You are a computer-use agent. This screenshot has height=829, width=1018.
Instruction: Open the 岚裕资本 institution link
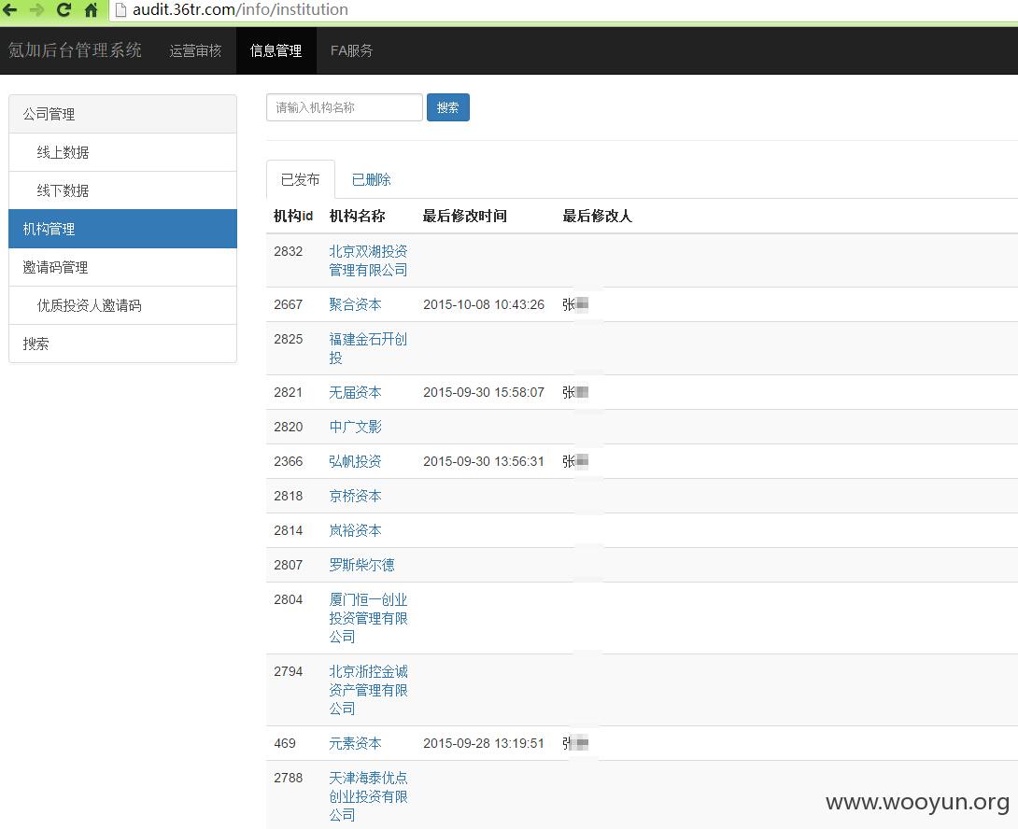(x=355, y=530)
